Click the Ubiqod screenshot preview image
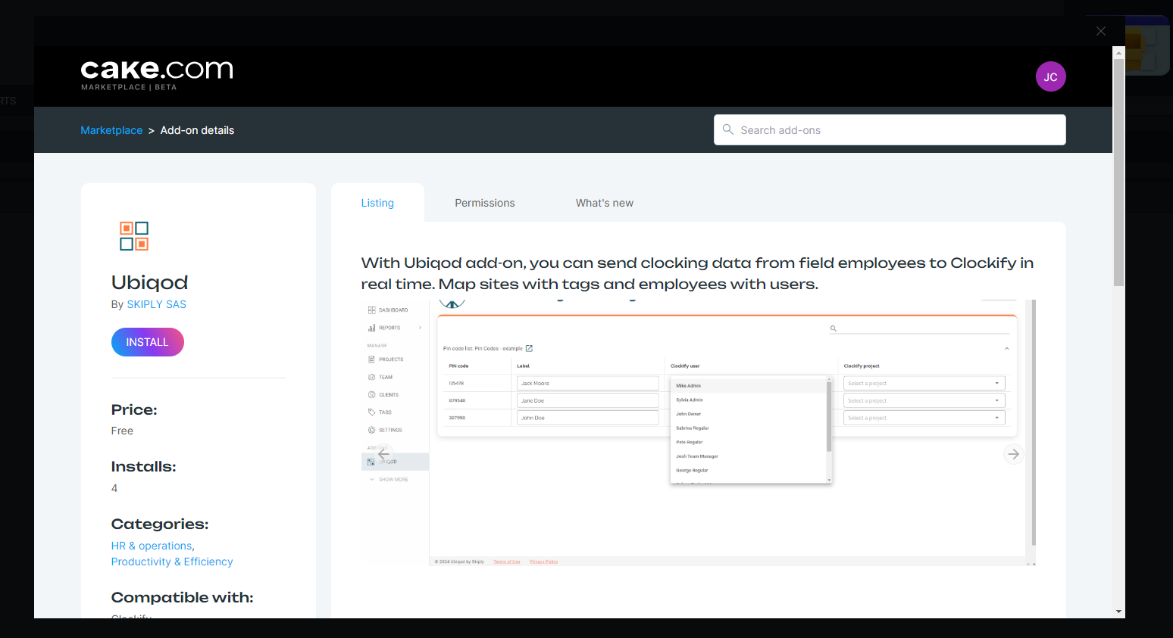 coord(698,433)
